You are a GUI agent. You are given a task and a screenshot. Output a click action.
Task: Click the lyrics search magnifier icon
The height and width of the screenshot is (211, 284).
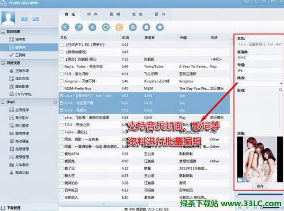tap(281, 89)
